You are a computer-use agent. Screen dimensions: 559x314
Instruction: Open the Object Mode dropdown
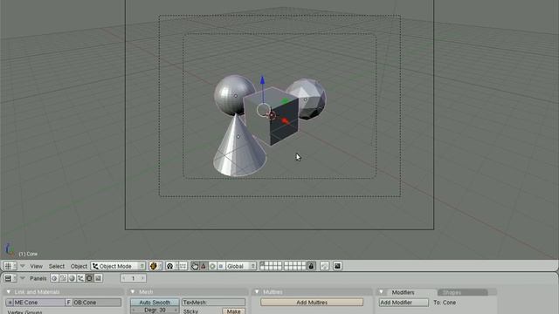[119, 266]
